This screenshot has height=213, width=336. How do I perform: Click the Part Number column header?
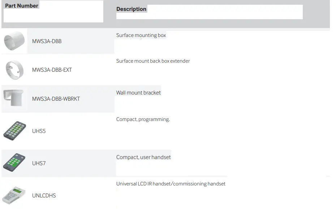[22, 6]
